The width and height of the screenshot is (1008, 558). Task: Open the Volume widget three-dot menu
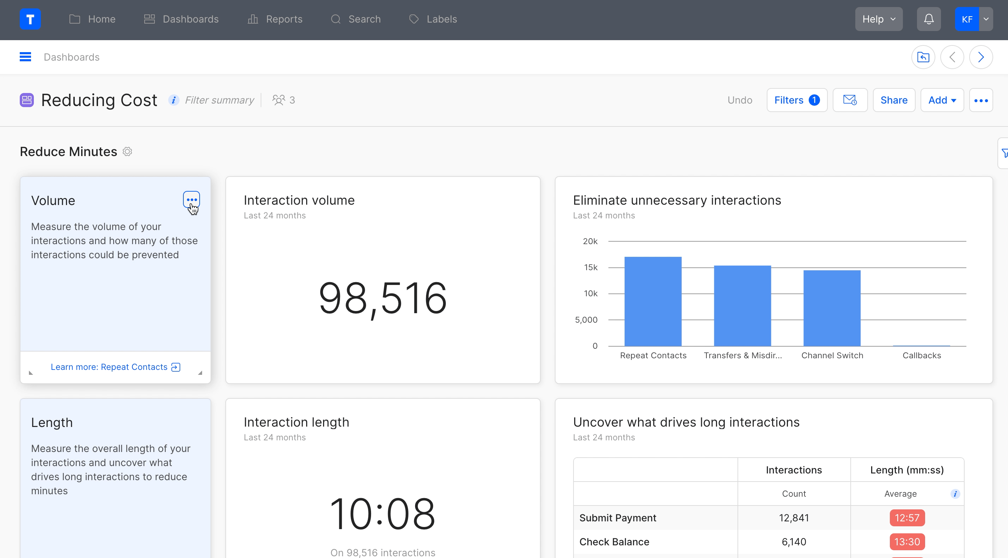pos(192,200)
